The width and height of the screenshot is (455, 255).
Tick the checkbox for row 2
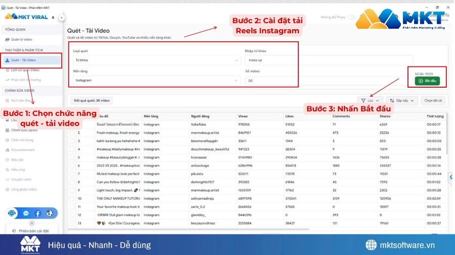(72, 133)
